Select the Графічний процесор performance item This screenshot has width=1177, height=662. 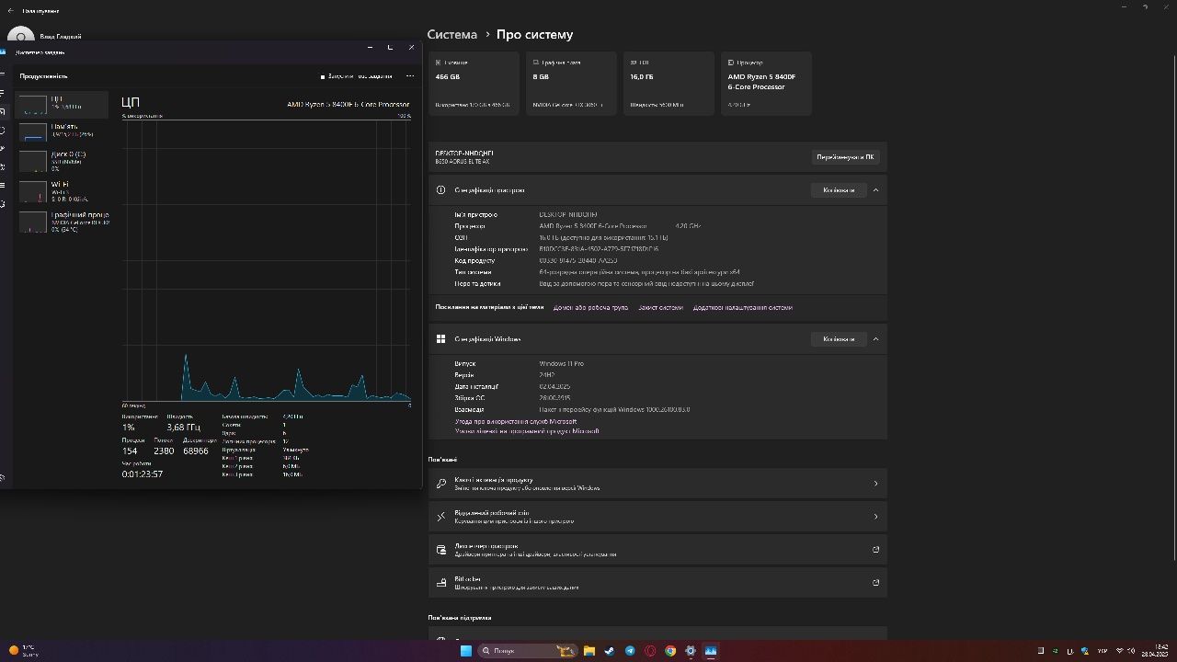(63, 220)
